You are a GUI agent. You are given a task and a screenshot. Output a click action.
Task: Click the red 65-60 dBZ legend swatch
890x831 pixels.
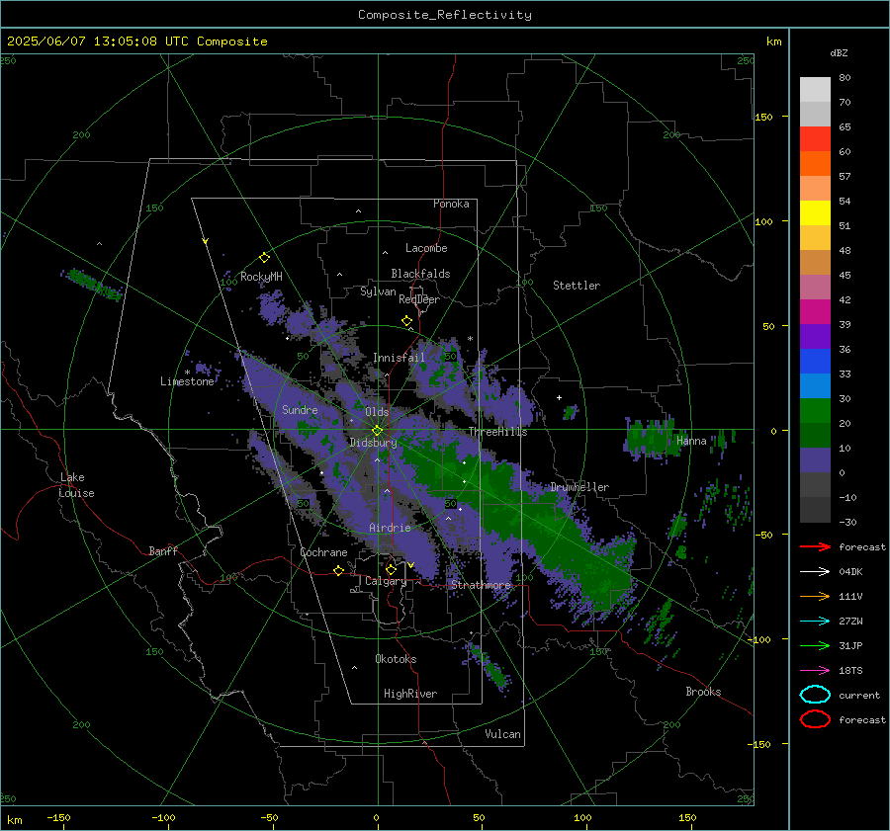[815, 139]
